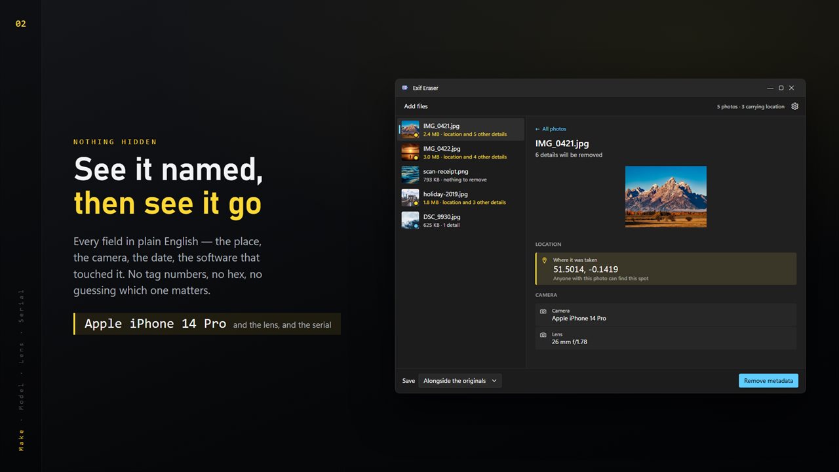The image size is (839, 472).
Task: Click the "5 photos · 3 carrying location" status
Action: (751, 107)
